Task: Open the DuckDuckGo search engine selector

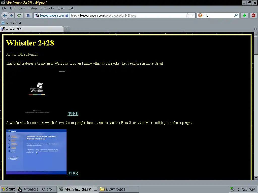Action: (201, 15)
